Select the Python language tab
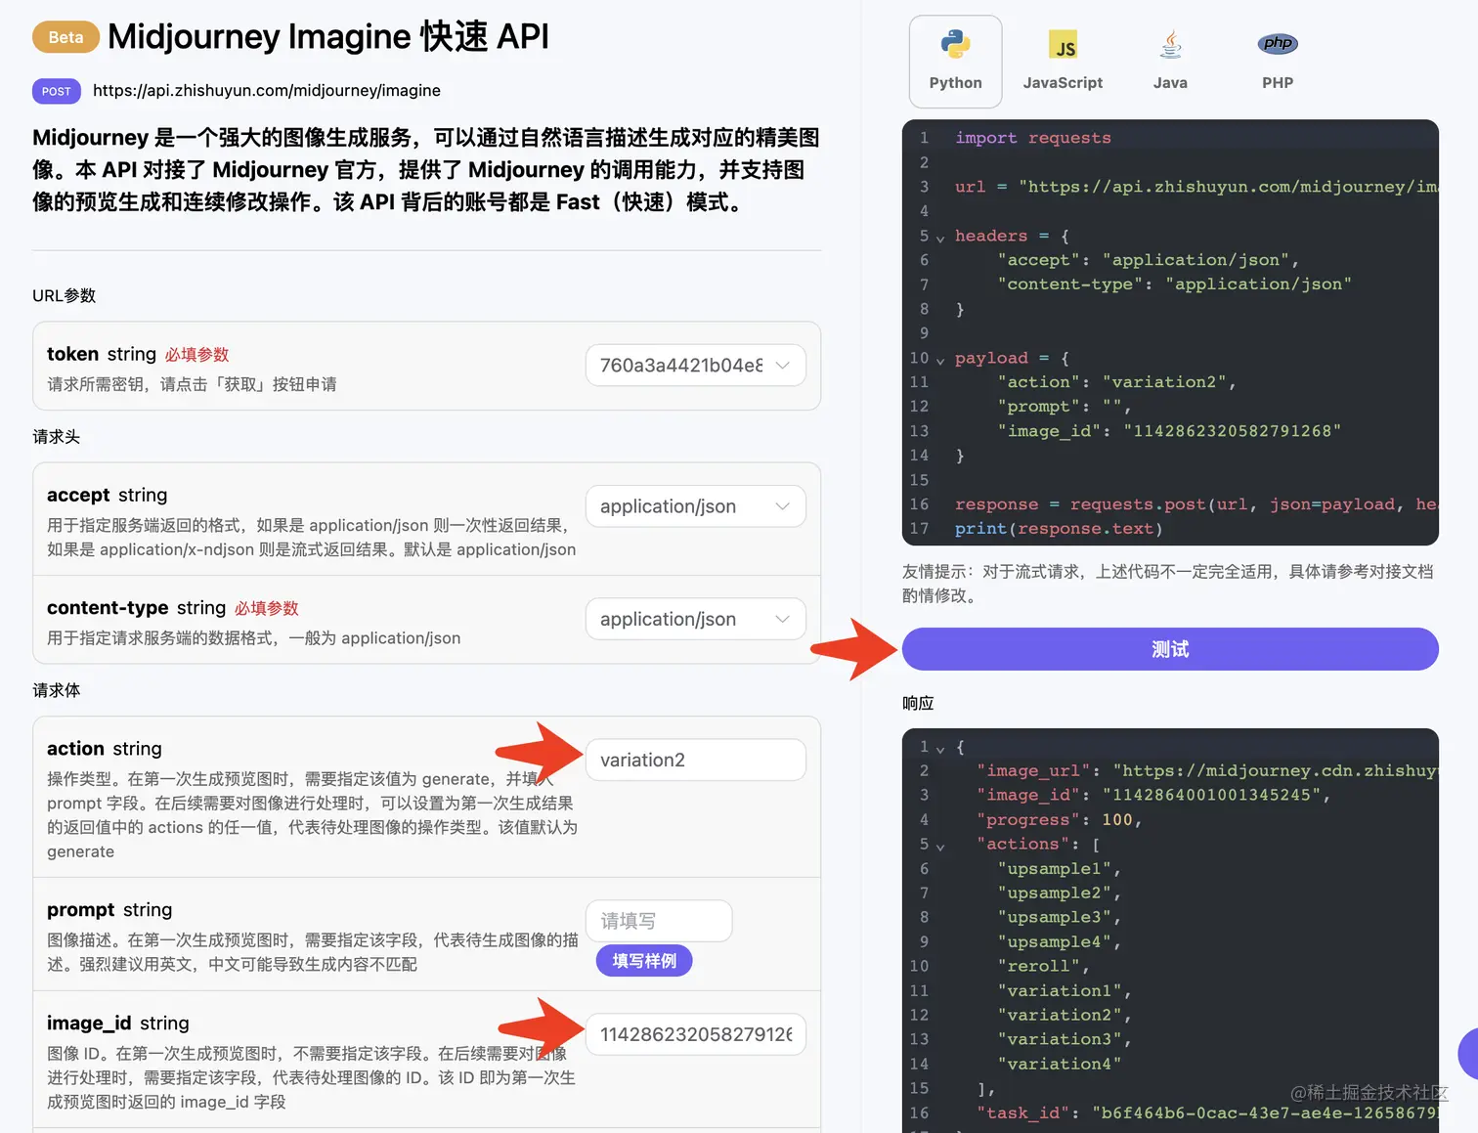The width and height of the screenshot is (1478, 1133). click(955, 62)
